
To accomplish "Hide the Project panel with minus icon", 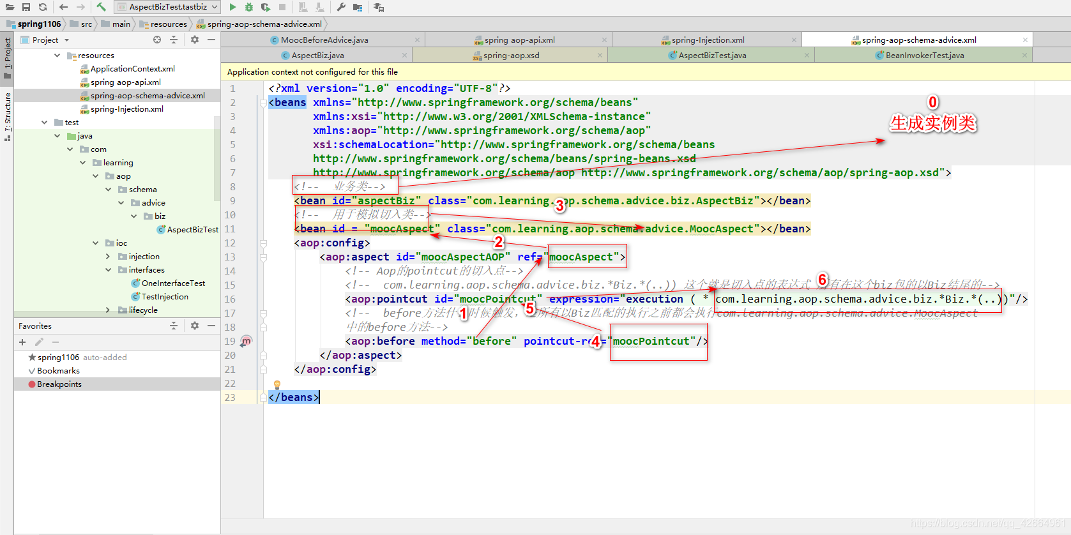I will tap(211, 40).
